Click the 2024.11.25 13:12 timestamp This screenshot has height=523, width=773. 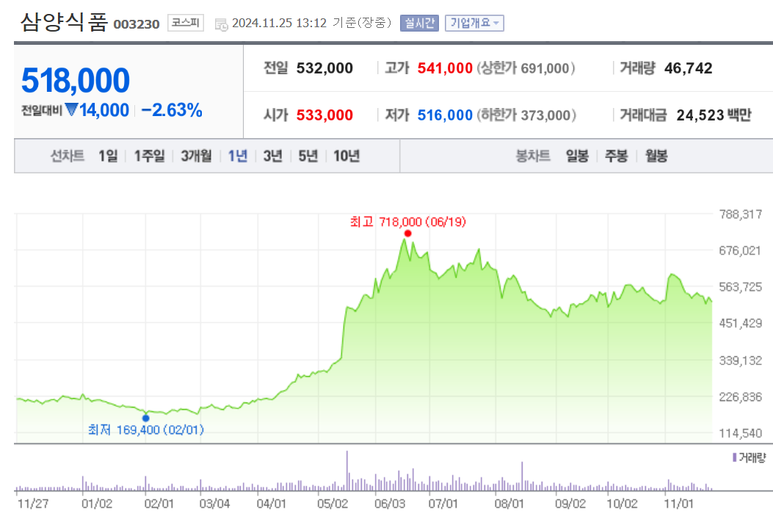pos(279,24)
